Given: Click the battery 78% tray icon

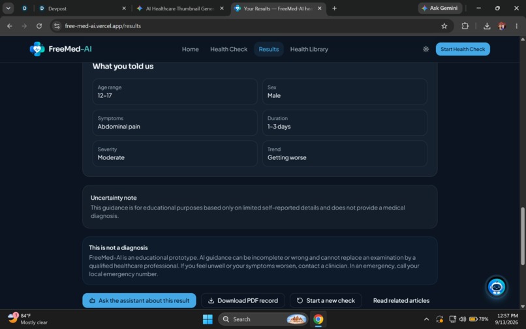Looking at the screenshot, I should click(x=478, y=319).
